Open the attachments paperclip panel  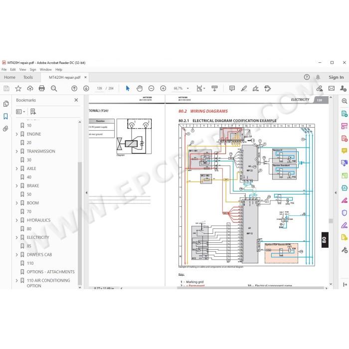[x=6, y=129]
